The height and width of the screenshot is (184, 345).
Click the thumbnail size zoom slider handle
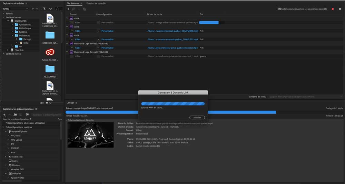click(x=50, y=103)
